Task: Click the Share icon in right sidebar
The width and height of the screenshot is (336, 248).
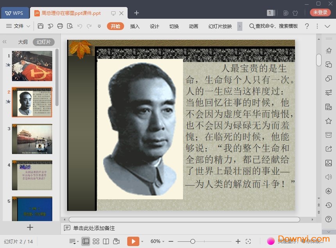Action: (x=329, y=149)
